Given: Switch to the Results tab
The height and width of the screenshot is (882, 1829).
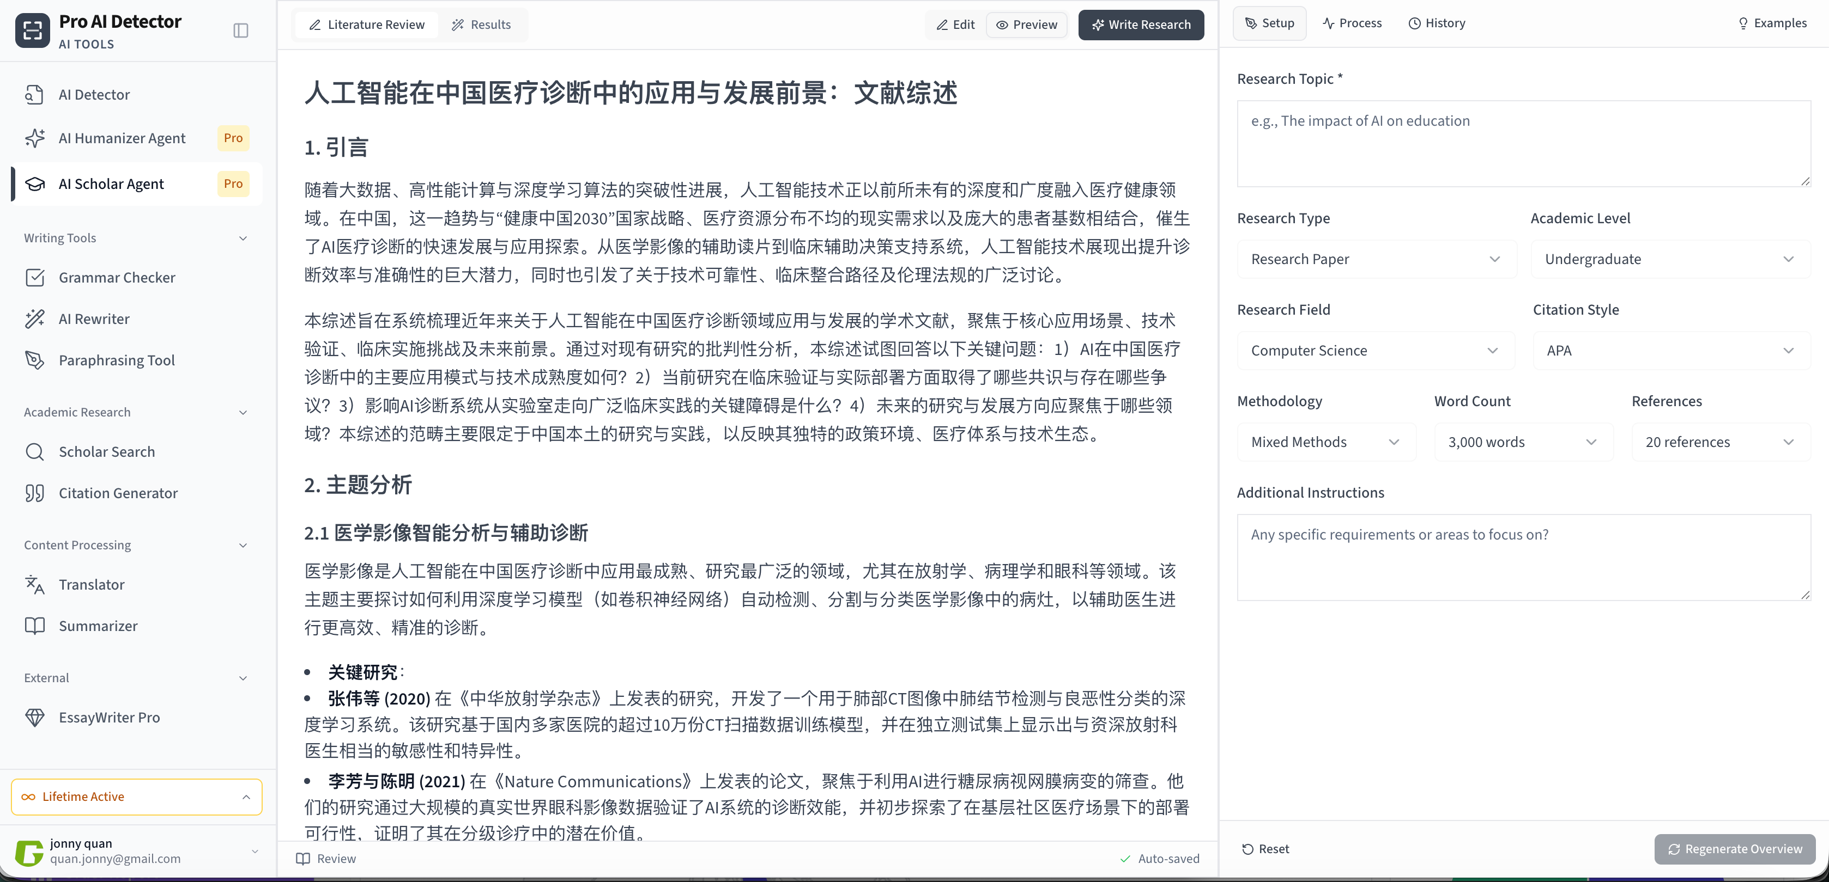Looking at the screenshot, I should tap(481, 25).
